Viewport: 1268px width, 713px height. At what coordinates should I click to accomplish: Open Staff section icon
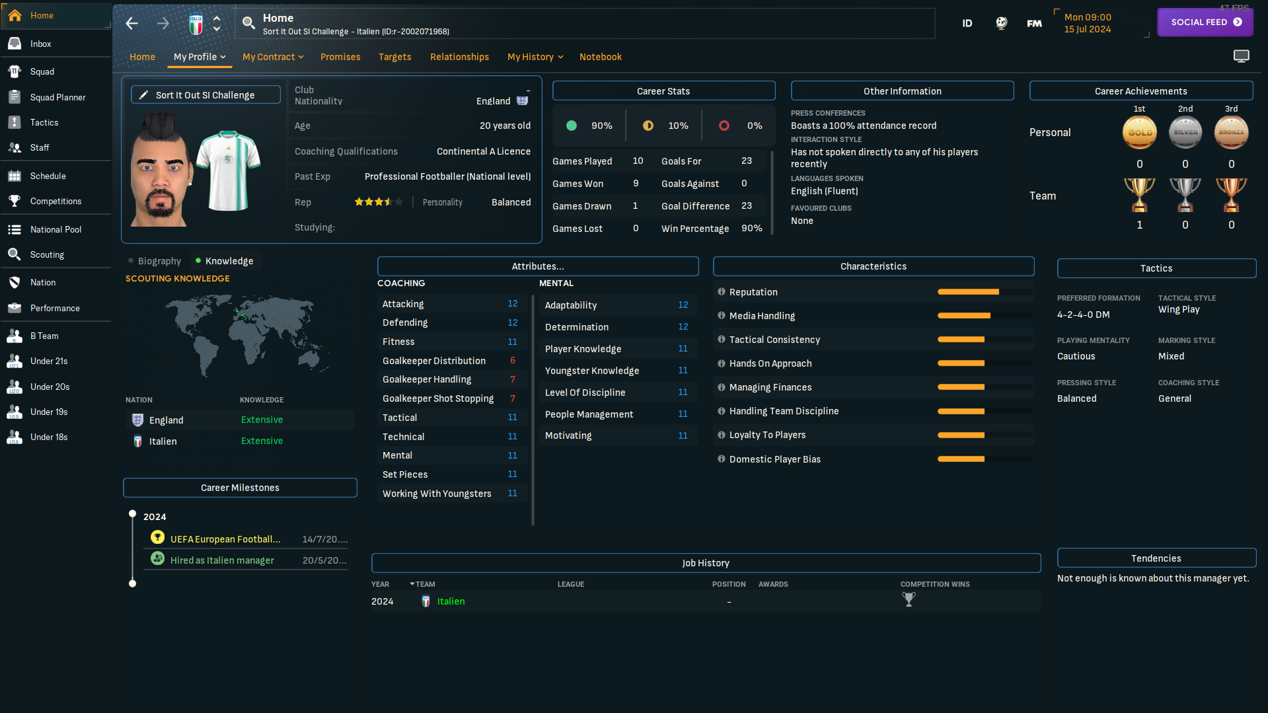(15, 147)
